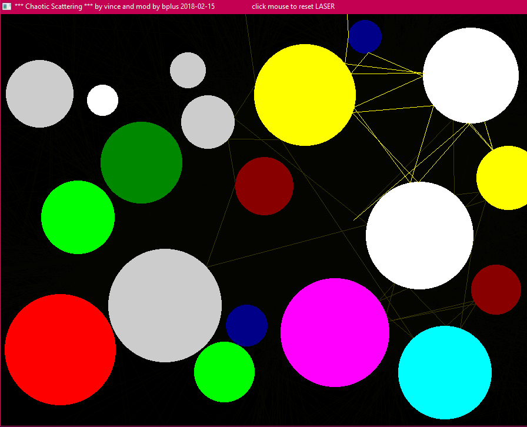
Task: Click the cyan circle
Action: 445,372
